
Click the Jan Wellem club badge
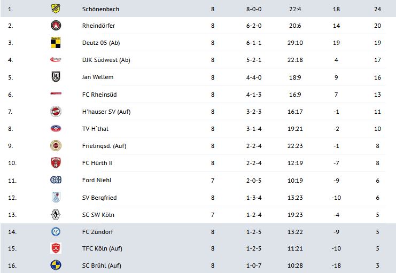click(56, 77)
